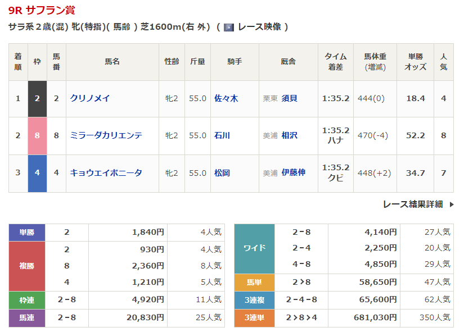Screen dimensions: 464x332
Task: Click blue frame number 4 swatch
Action: pos(37,173)
